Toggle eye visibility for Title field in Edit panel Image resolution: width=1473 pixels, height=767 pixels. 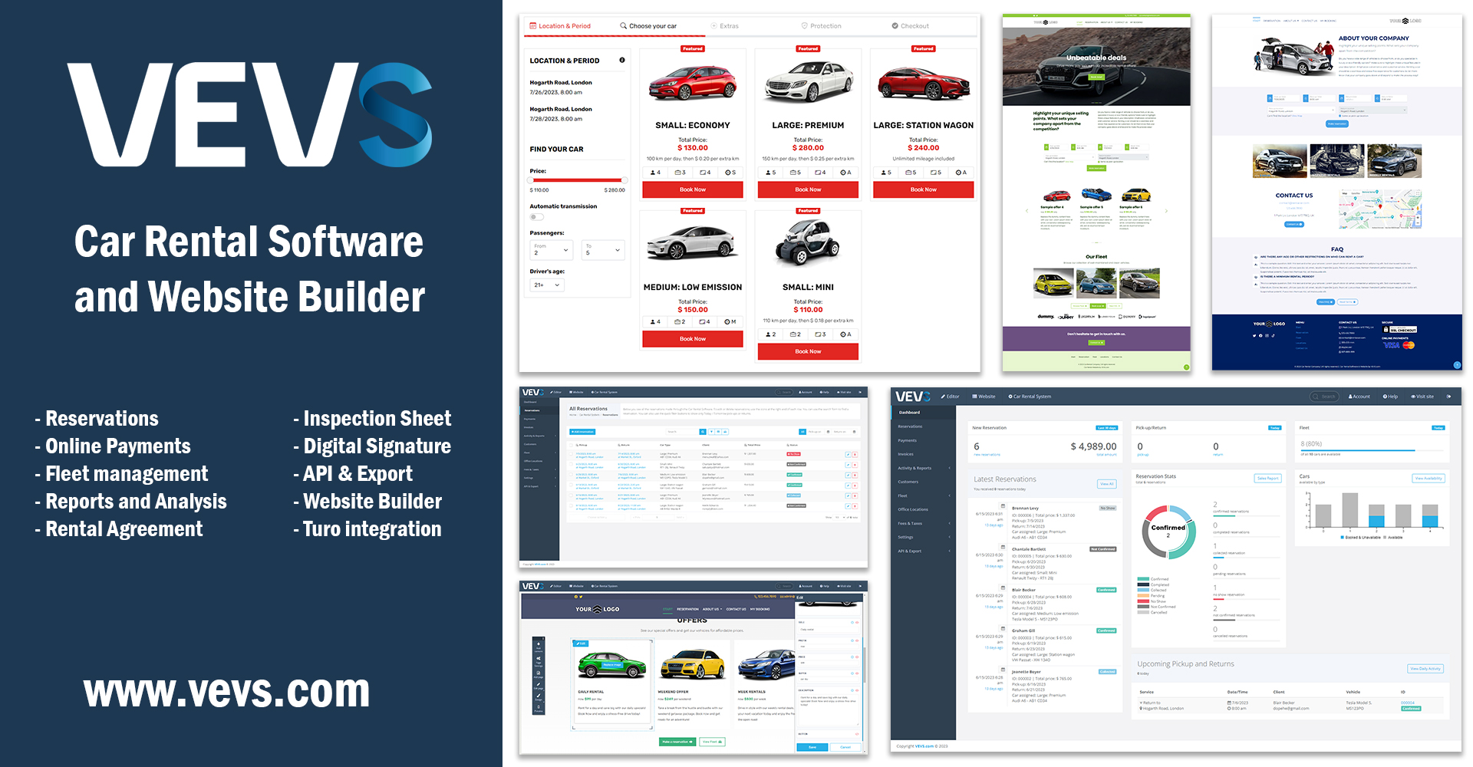pyautogui.click(x=857, y=622)
